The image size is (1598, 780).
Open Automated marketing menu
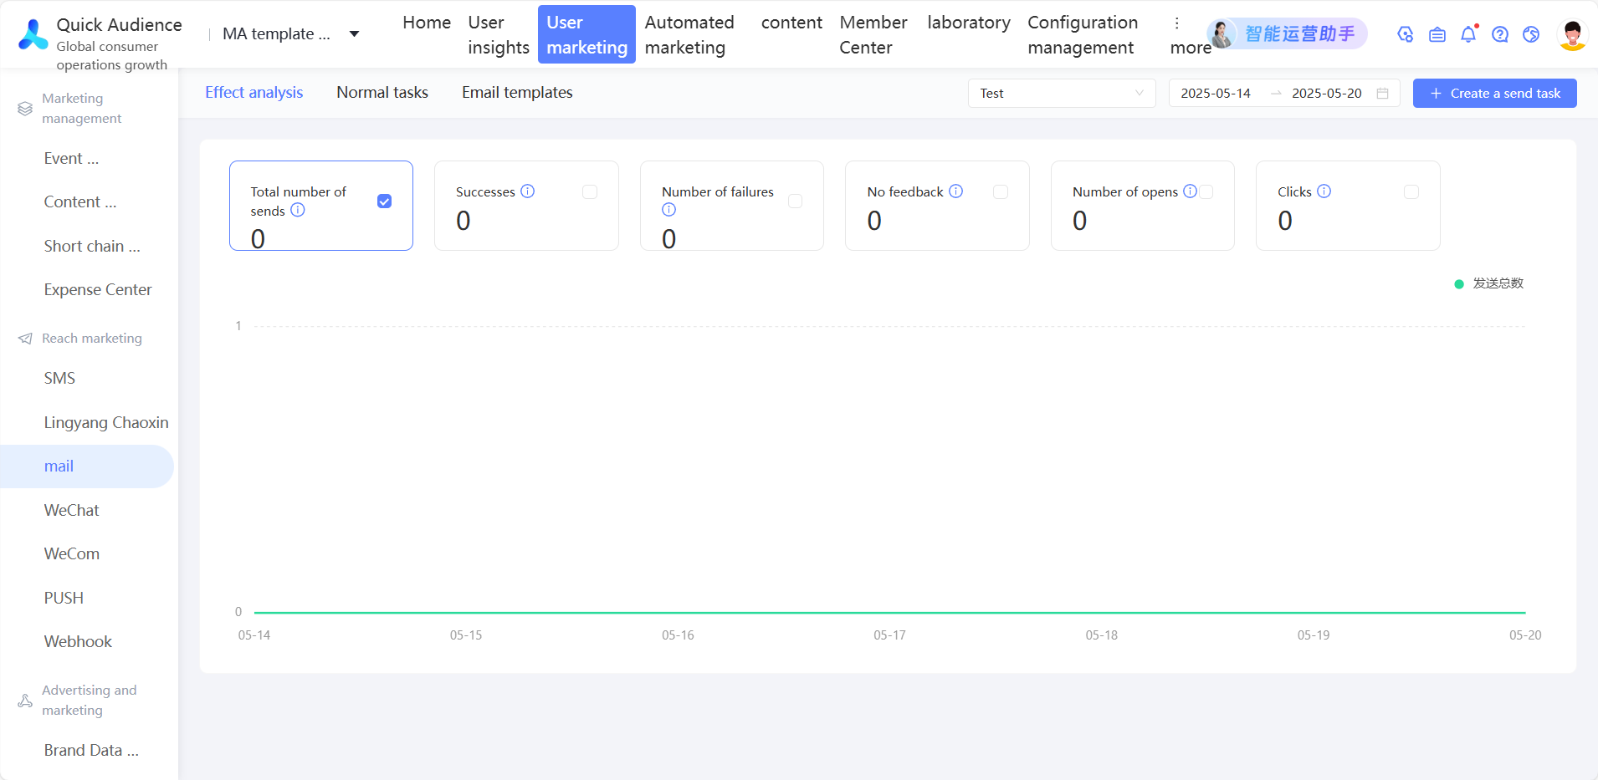689,35
